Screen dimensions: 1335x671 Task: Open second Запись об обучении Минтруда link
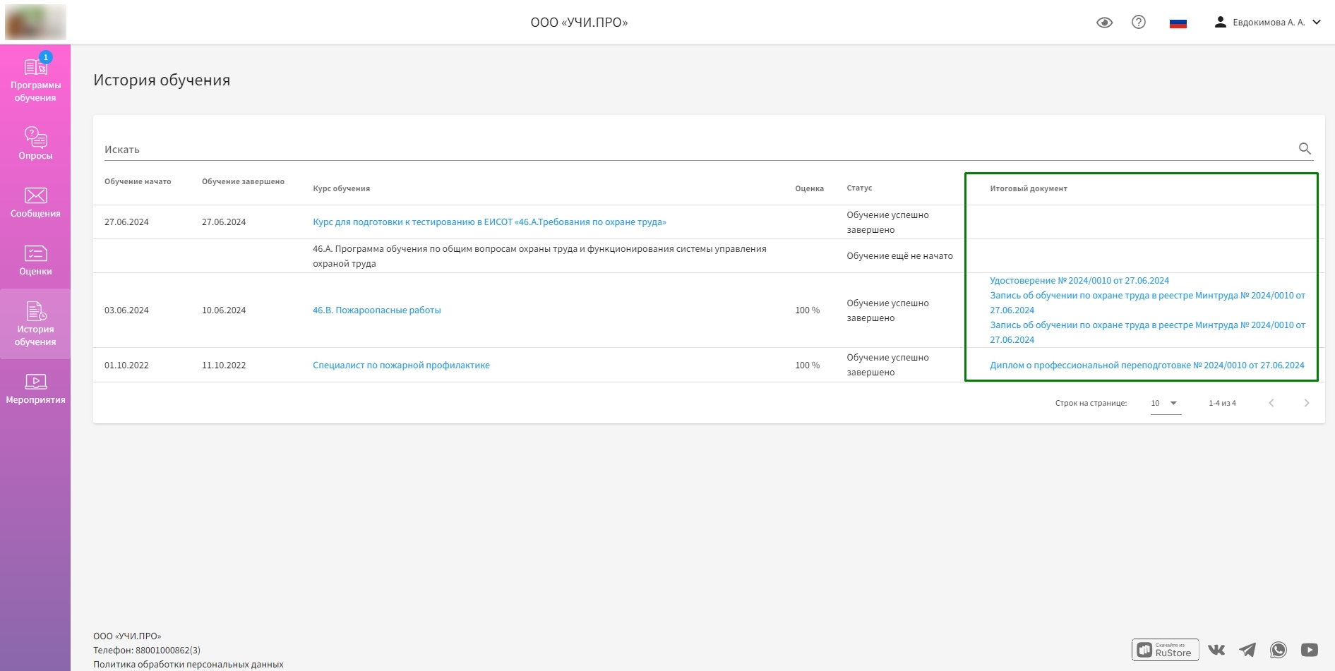point(1147,332)
